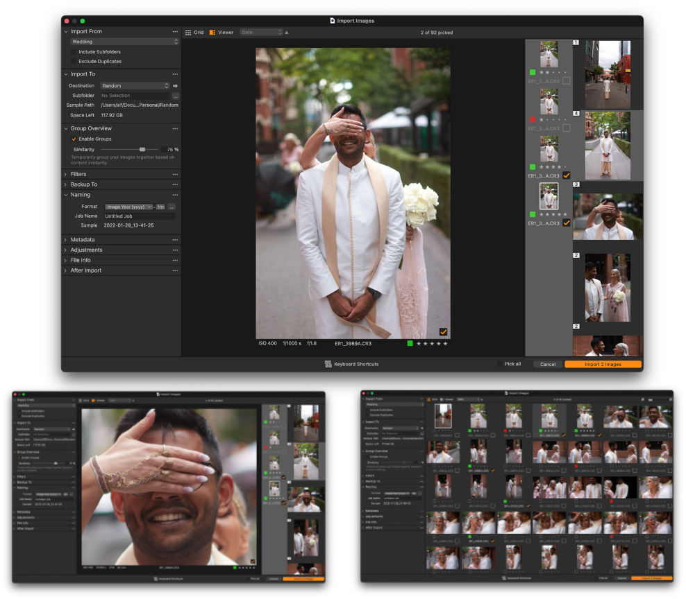Open the Subfolder browse ellipsis button
This screenshot has width=686, height=599.
click(x=176, y=96)
